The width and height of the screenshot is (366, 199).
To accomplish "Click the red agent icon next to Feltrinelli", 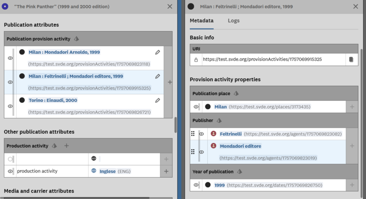I will click(213, 134).
